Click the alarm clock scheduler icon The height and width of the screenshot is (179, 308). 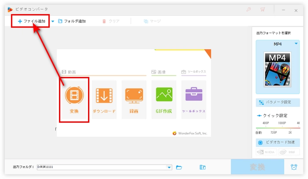(x=293, y=167)
